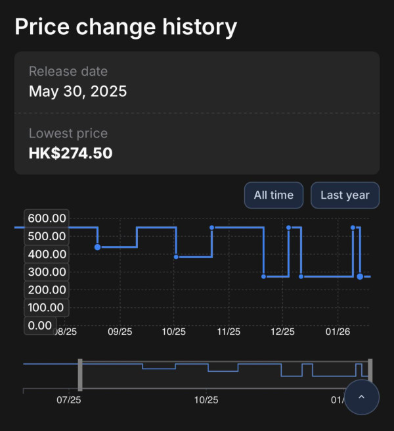Viewport: 394px width, 431px height.
Task: Click the large January data point near 275
Action: point(360,276)
